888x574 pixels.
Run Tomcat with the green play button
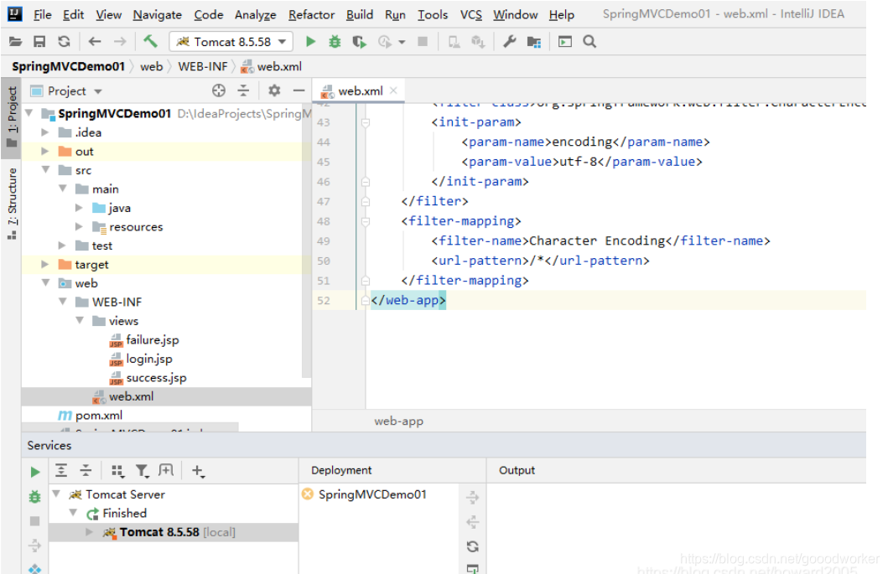pos(310,41)
